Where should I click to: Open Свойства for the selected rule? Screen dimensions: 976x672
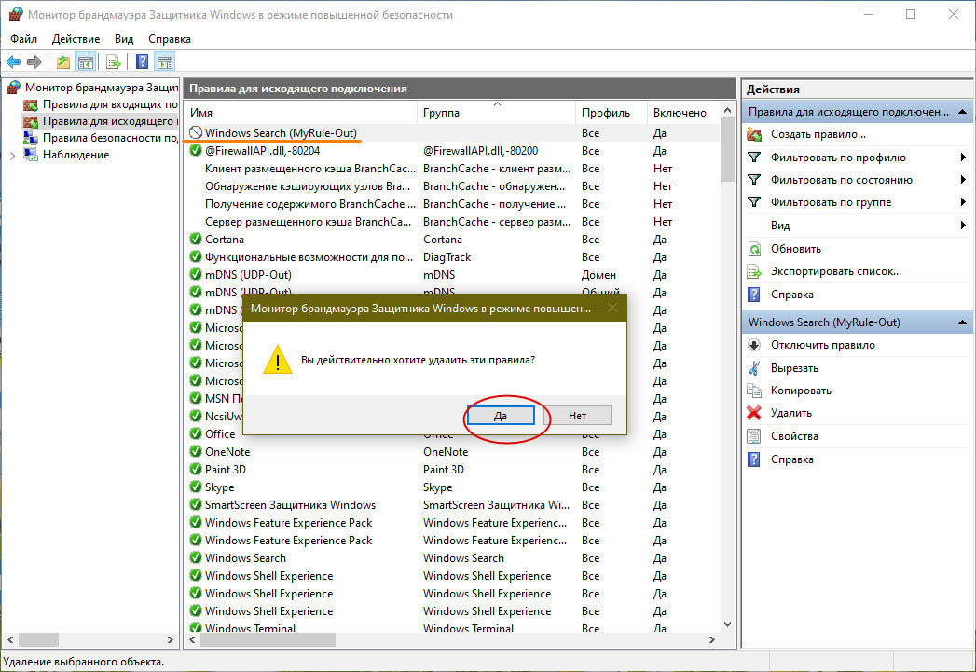coord(794,436)
